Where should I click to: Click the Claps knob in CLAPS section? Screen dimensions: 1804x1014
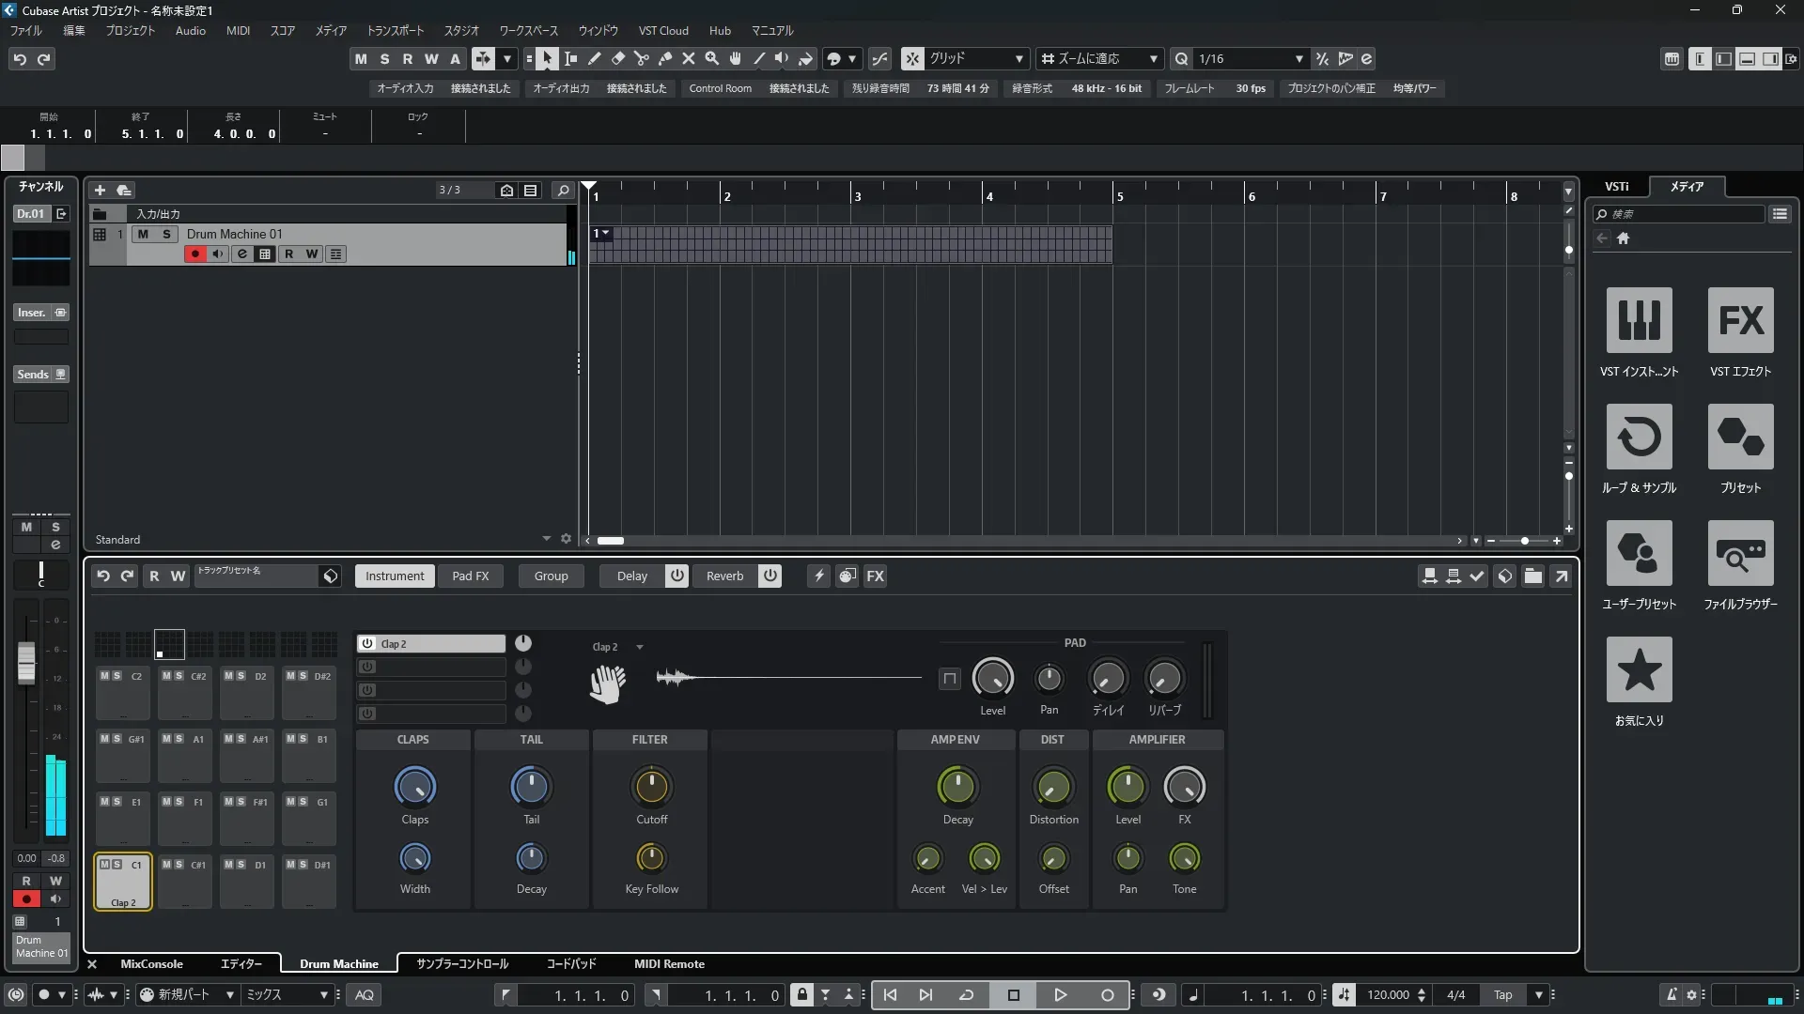coord(414,787)
